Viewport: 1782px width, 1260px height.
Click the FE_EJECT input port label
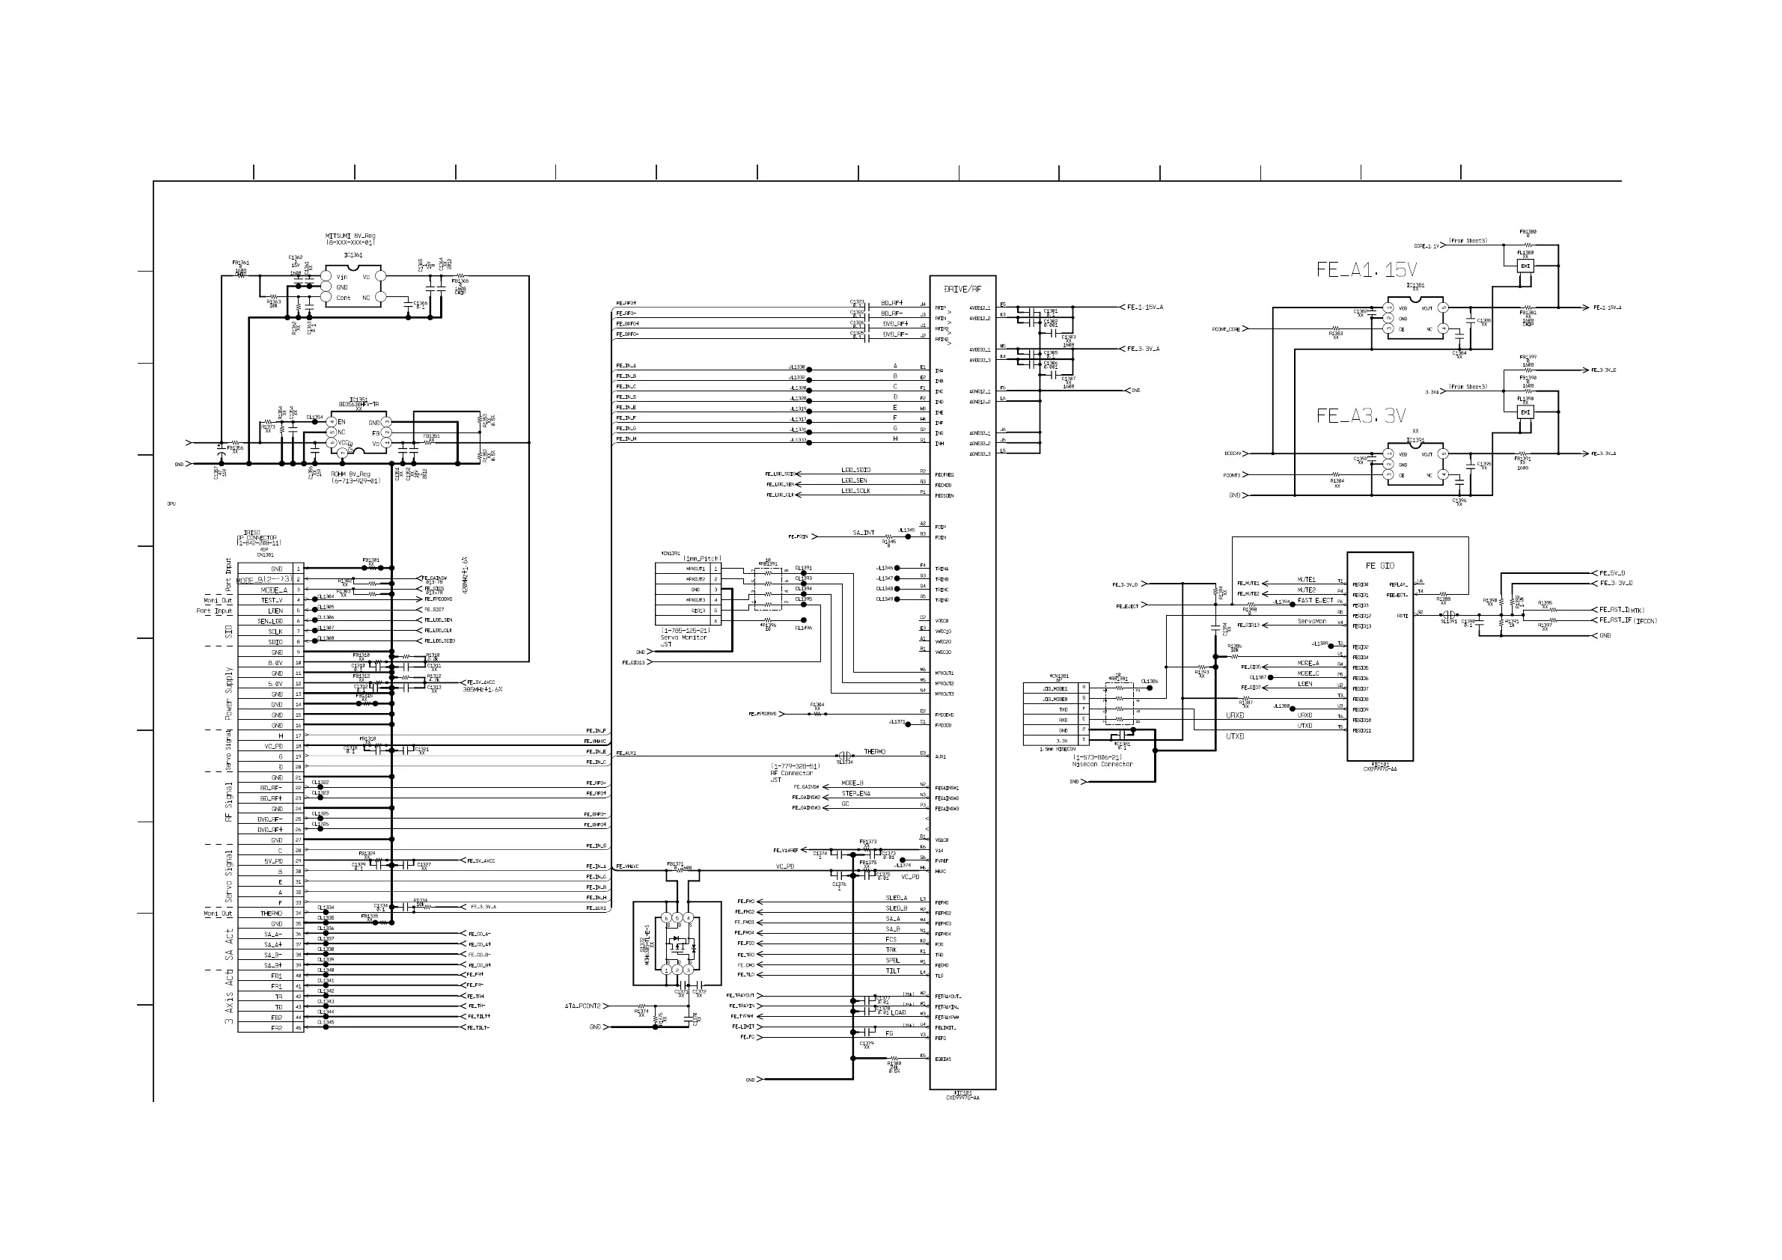(1127, 606)
